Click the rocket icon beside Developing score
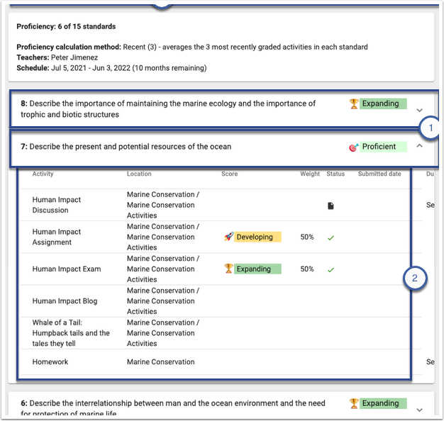This screenshot has width=444, height=421. 228,237
